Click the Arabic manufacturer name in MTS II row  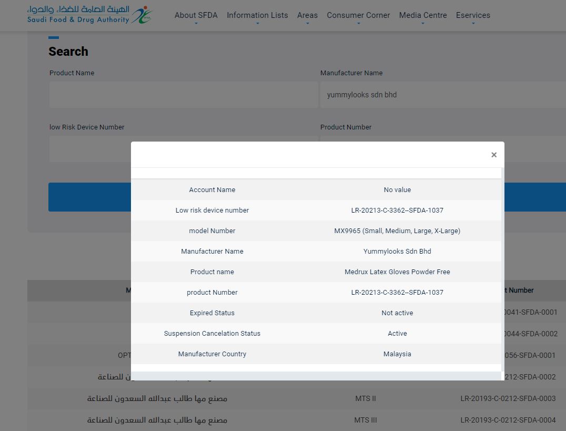(x=157, y=398)
